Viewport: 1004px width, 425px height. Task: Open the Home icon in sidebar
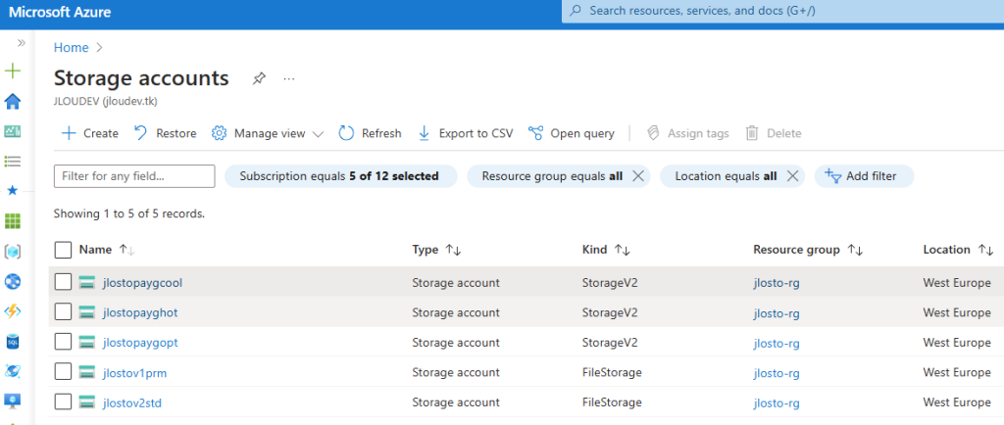(x=13, y=101)
